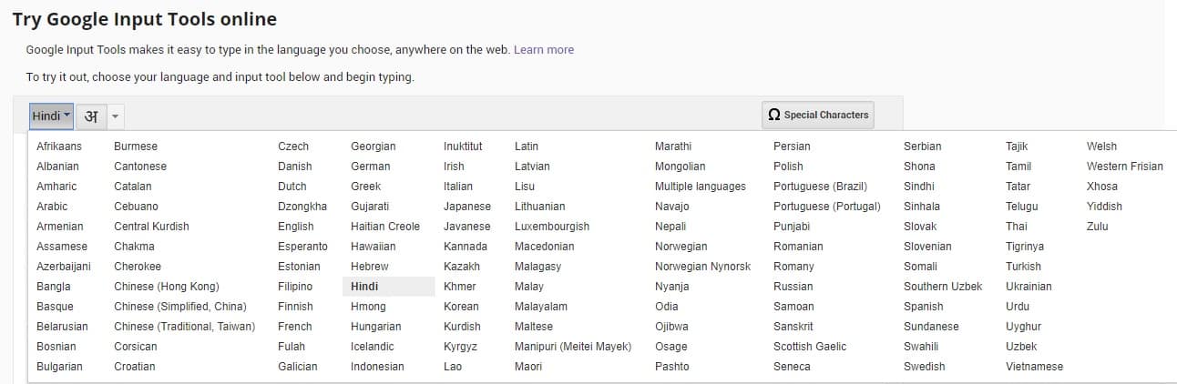
Task: Choose Western Frisian language
Action: pyautogui.click(x=1125, y=167)
